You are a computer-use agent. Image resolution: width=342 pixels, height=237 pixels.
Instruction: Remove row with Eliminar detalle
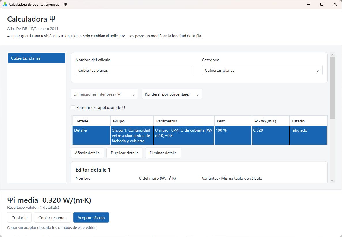coord(163,153)
